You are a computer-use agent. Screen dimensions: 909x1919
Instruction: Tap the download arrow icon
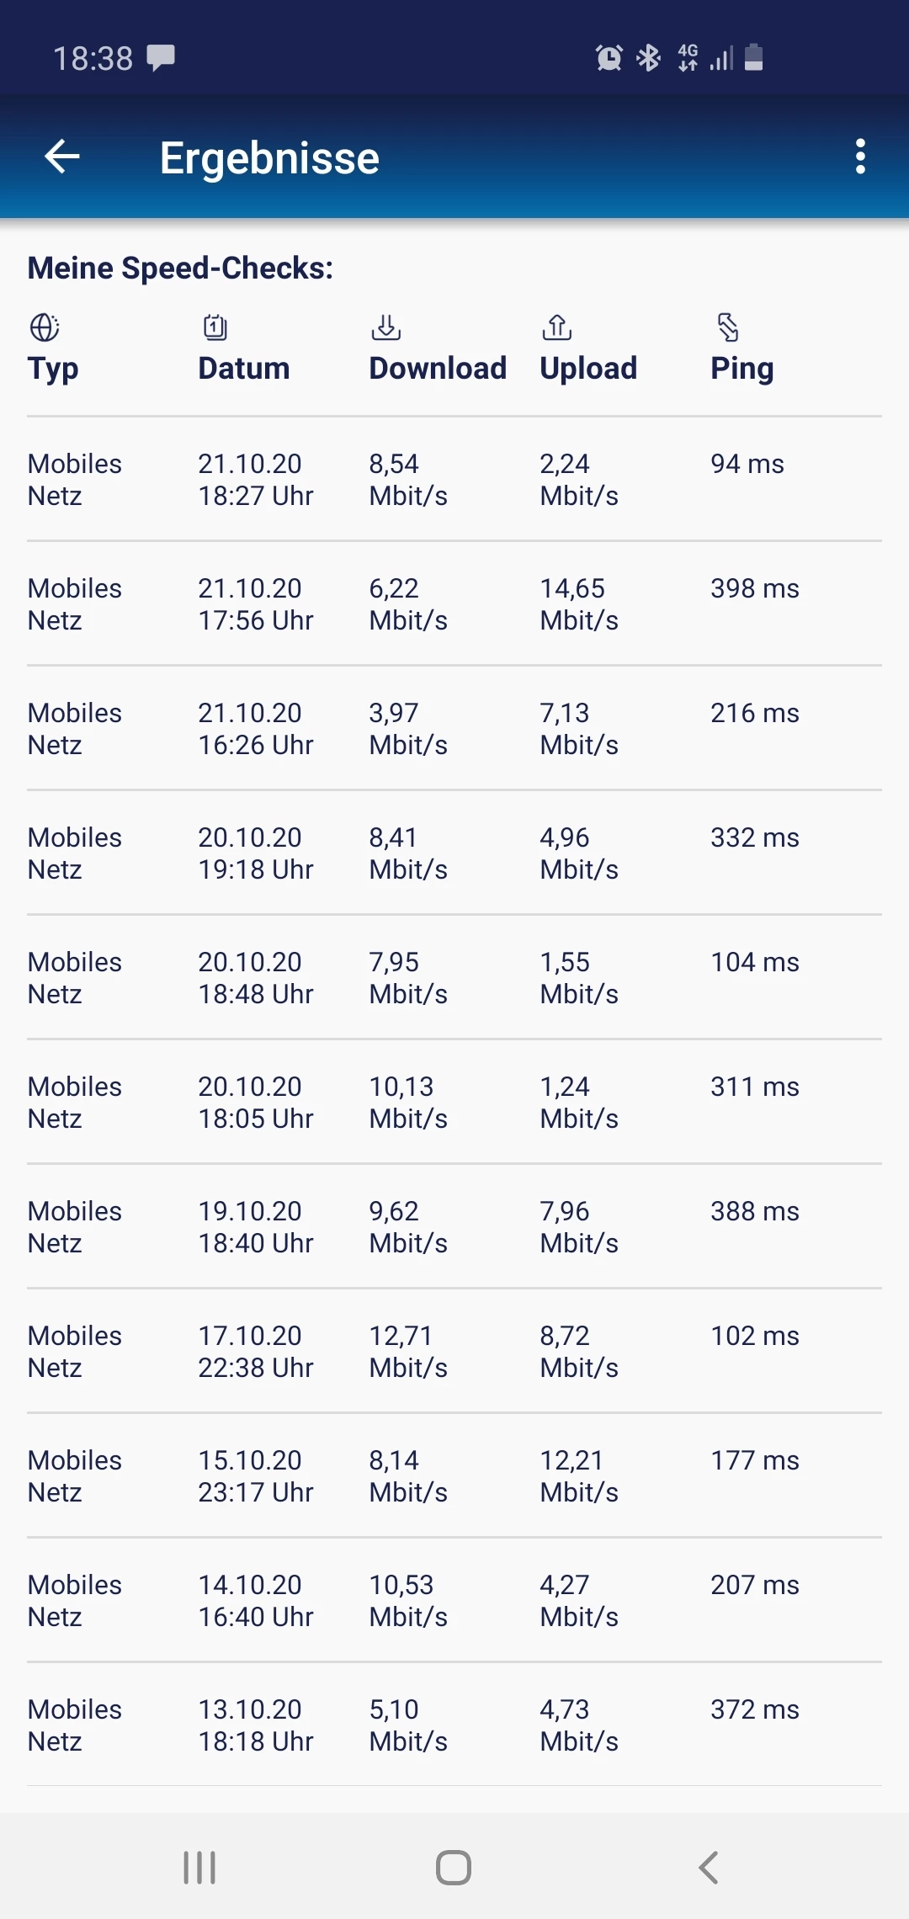tap(386, 327)
